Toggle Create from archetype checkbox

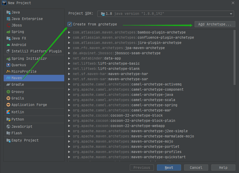[x=70, y=24]
